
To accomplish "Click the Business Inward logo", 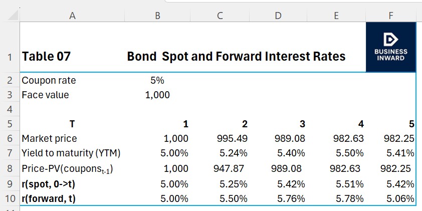I will click(391, 47).
